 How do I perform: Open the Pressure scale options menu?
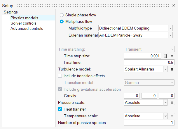(x=172, y=103)
